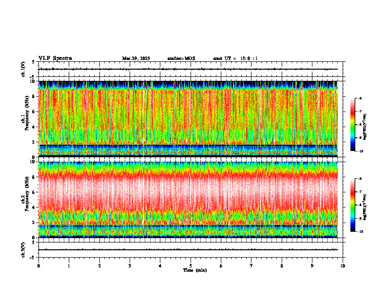386x298 pixels.
Task: Click time axis tick label "8"
Action: 282,266
